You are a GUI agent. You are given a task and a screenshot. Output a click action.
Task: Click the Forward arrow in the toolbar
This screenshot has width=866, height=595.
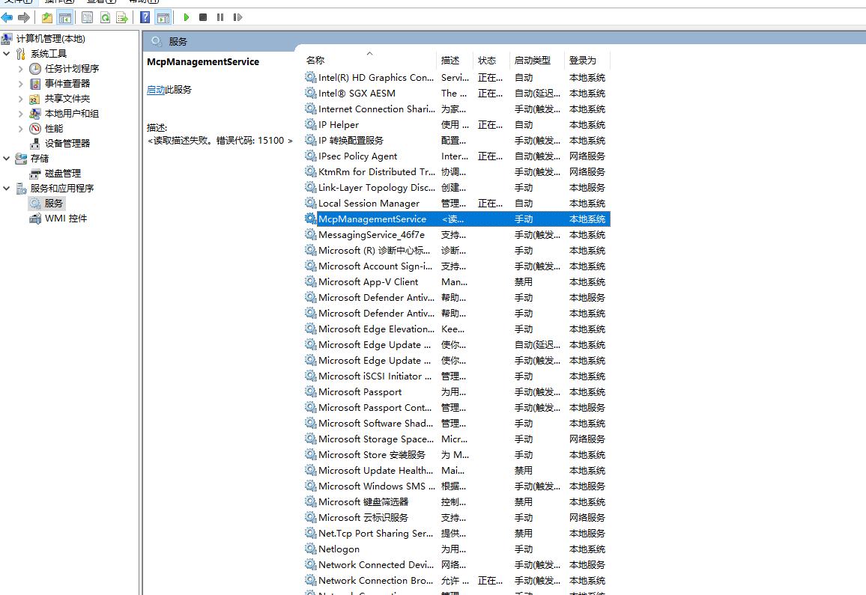coord(24,18)
